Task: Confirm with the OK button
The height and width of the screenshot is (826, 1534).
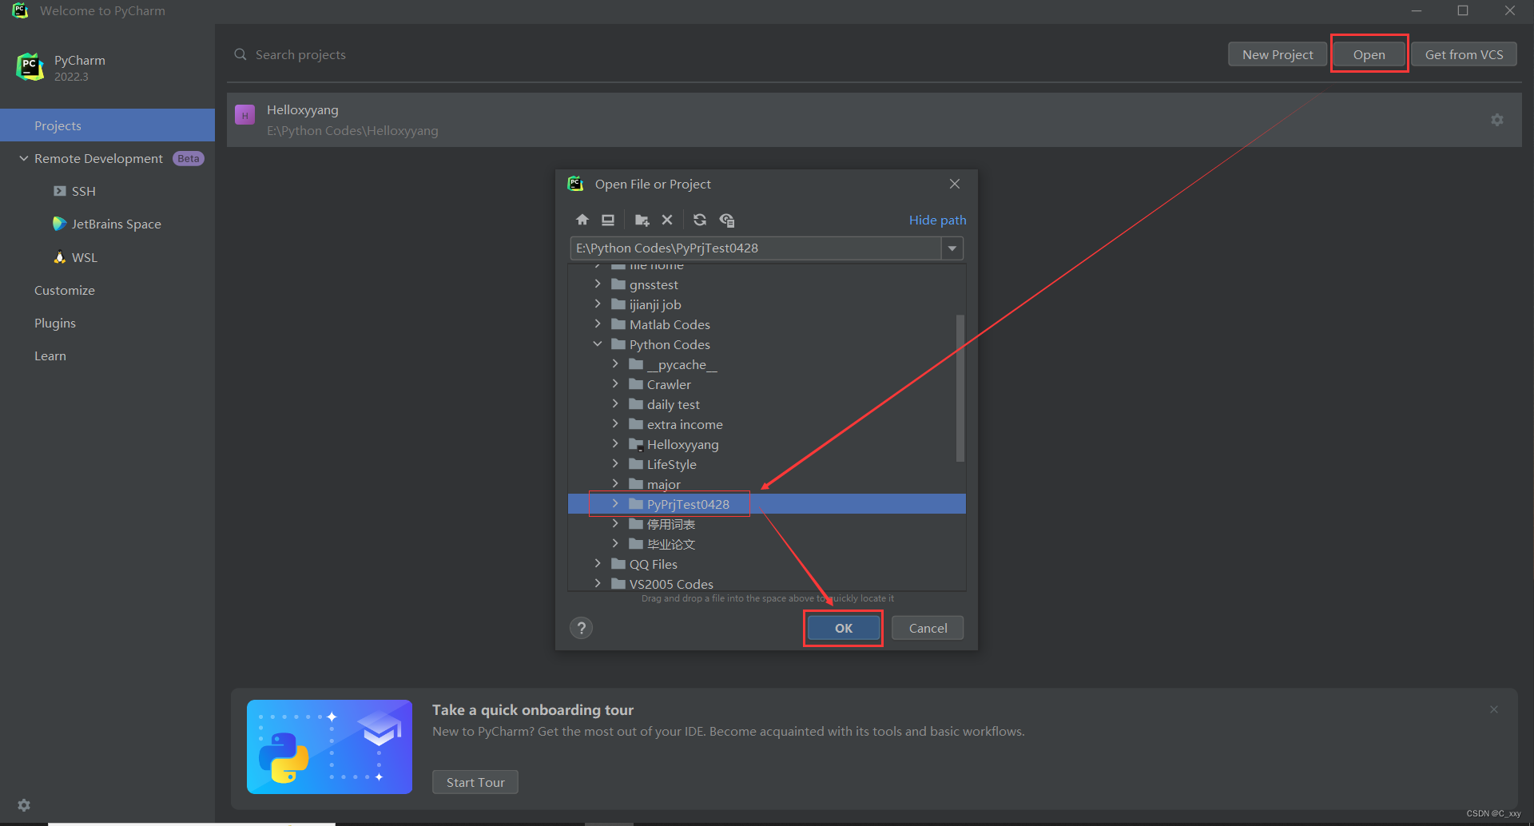Action: (x=844, y=628)
